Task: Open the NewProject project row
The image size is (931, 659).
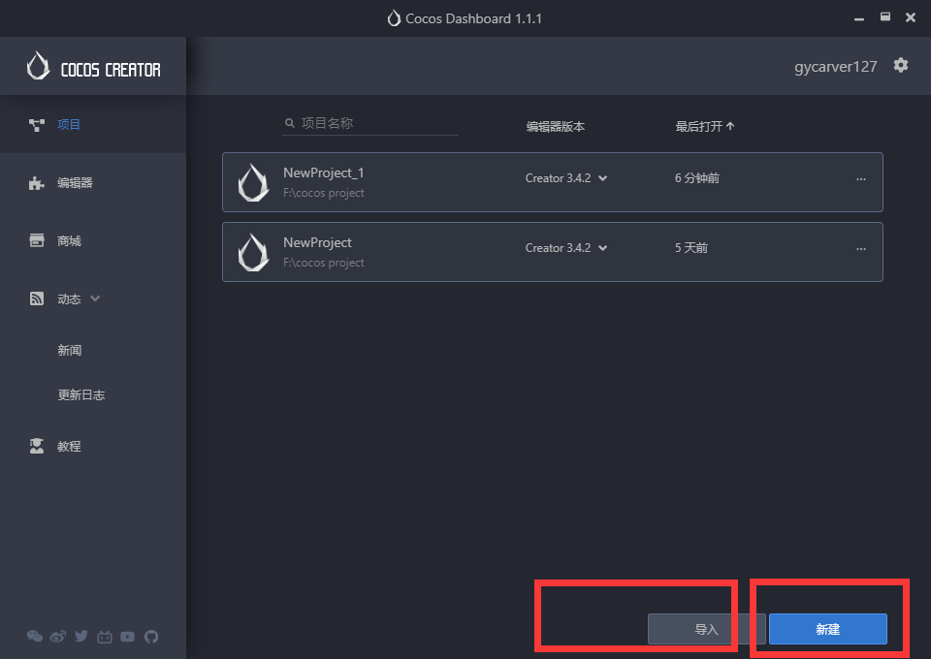Action: pyautogui.click(x=552, y=252)
